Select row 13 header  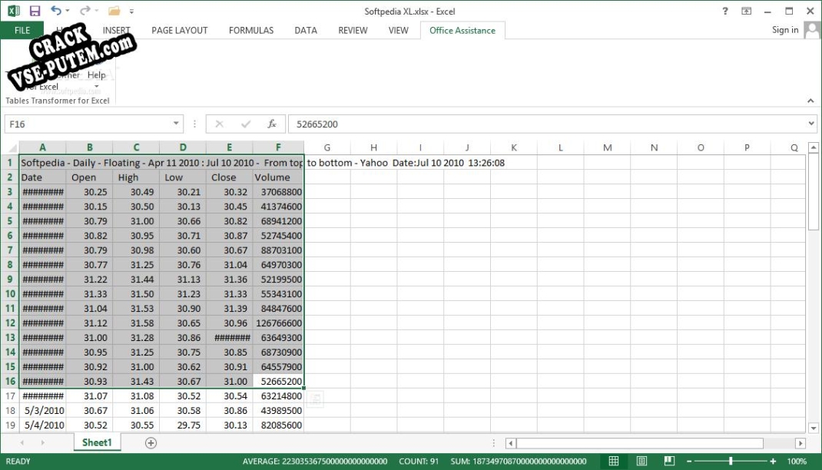(10, 337)
